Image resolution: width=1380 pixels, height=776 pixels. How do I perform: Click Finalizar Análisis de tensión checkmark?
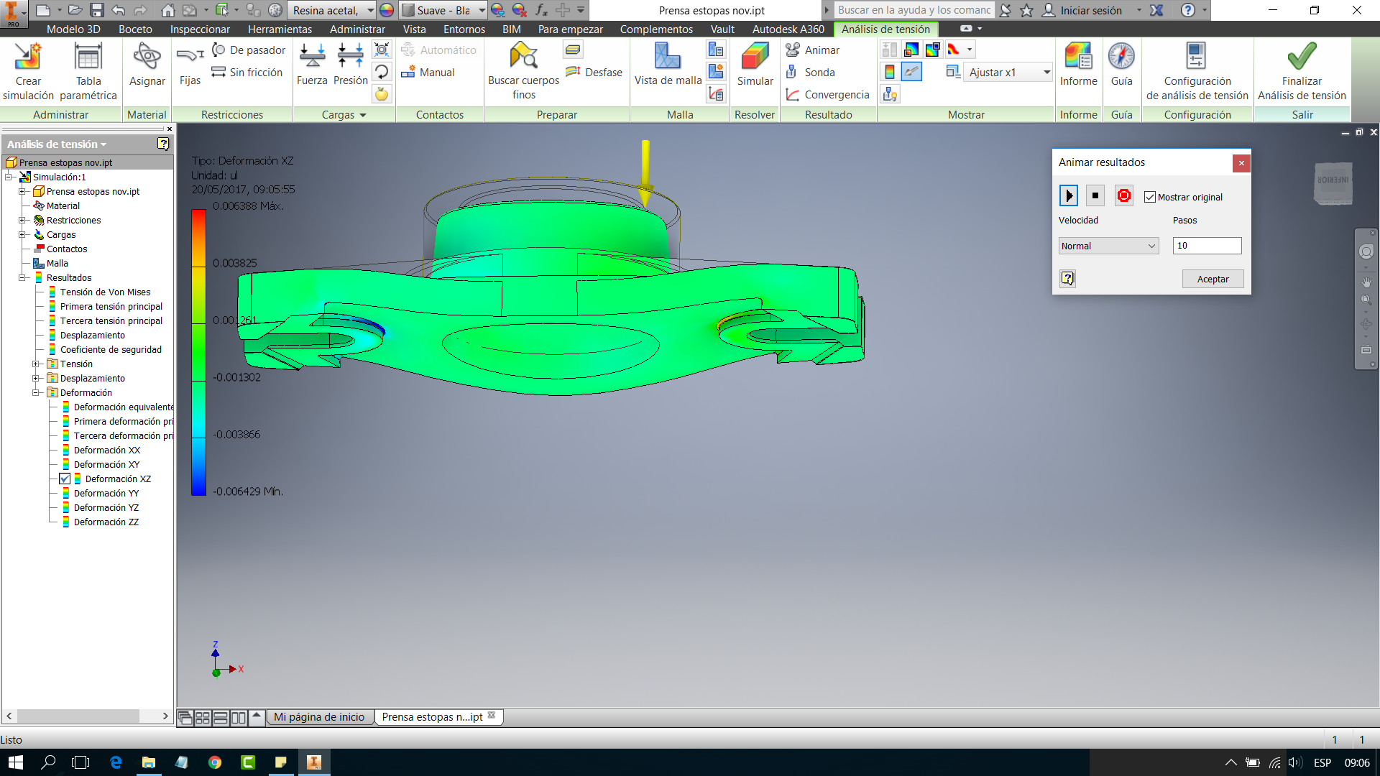tap(1302, 57)
